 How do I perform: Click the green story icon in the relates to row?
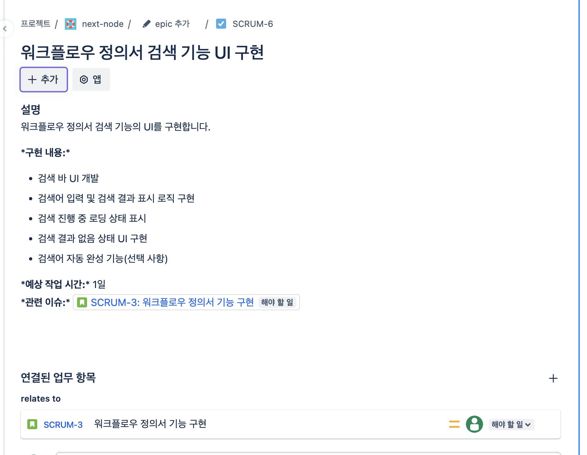tap(32, 425)
